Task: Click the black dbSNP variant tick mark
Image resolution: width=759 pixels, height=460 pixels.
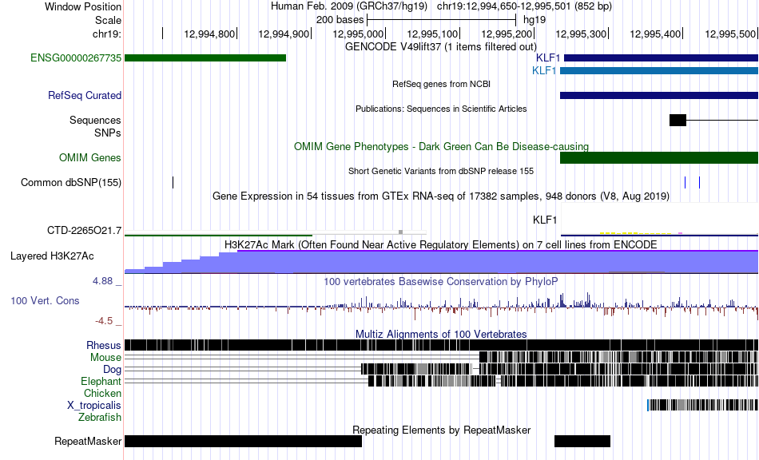Action: 173,182
